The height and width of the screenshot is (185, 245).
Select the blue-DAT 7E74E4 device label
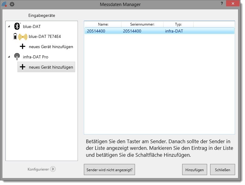[45, 37]
